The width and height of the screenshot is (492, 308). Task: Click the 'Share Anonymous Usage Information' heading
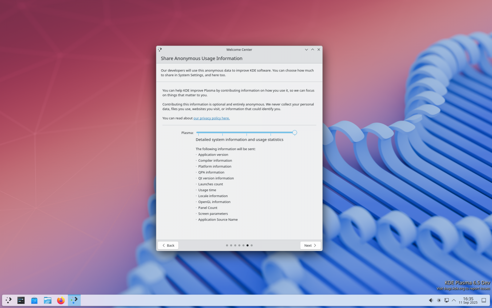click(201, 59)
